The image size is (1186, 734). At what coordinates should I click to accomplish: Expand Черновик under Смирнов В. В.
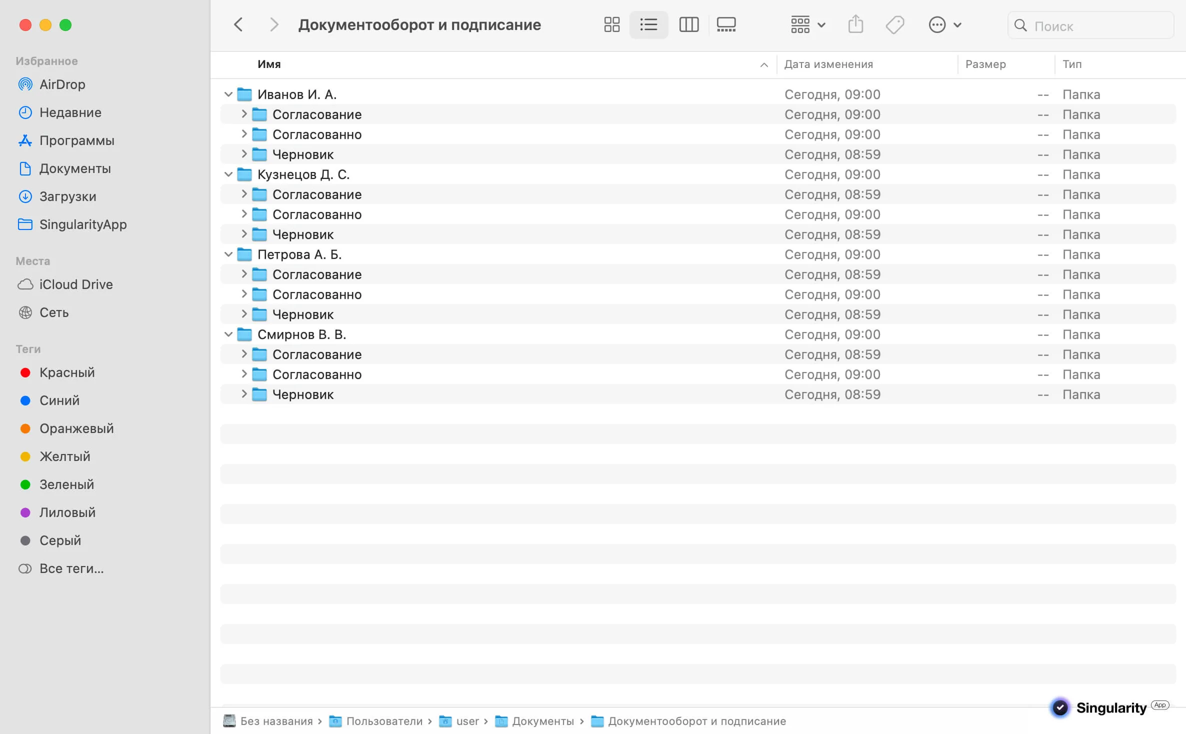(244, 394)
